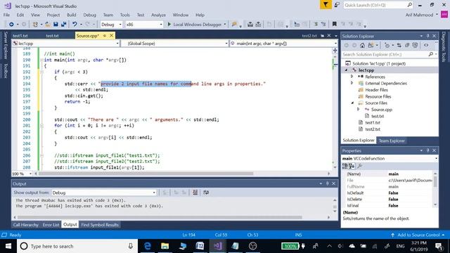Expand the References node
Screen dimensions: 450x253
[352, 77]
